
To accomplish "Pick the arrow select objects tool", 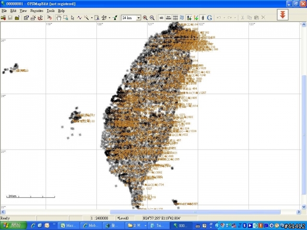I will point(72,18).
